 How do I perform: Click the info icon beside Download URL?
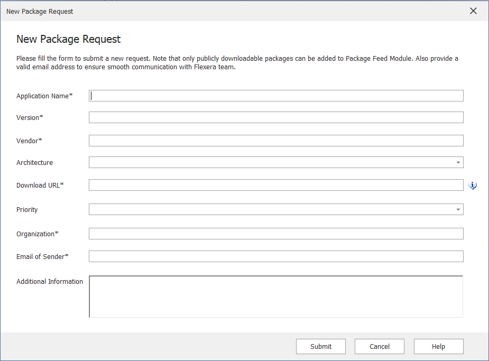(473, 186)
